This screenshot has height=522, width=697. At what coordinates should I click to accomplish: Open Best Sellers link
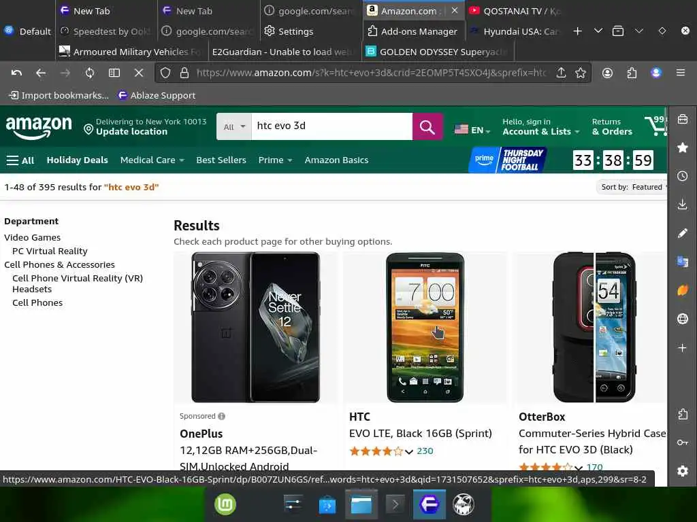(x=221, y=160)
